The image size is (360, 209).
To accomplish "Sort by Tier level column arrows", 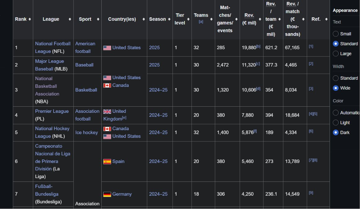I will point(188,19).
